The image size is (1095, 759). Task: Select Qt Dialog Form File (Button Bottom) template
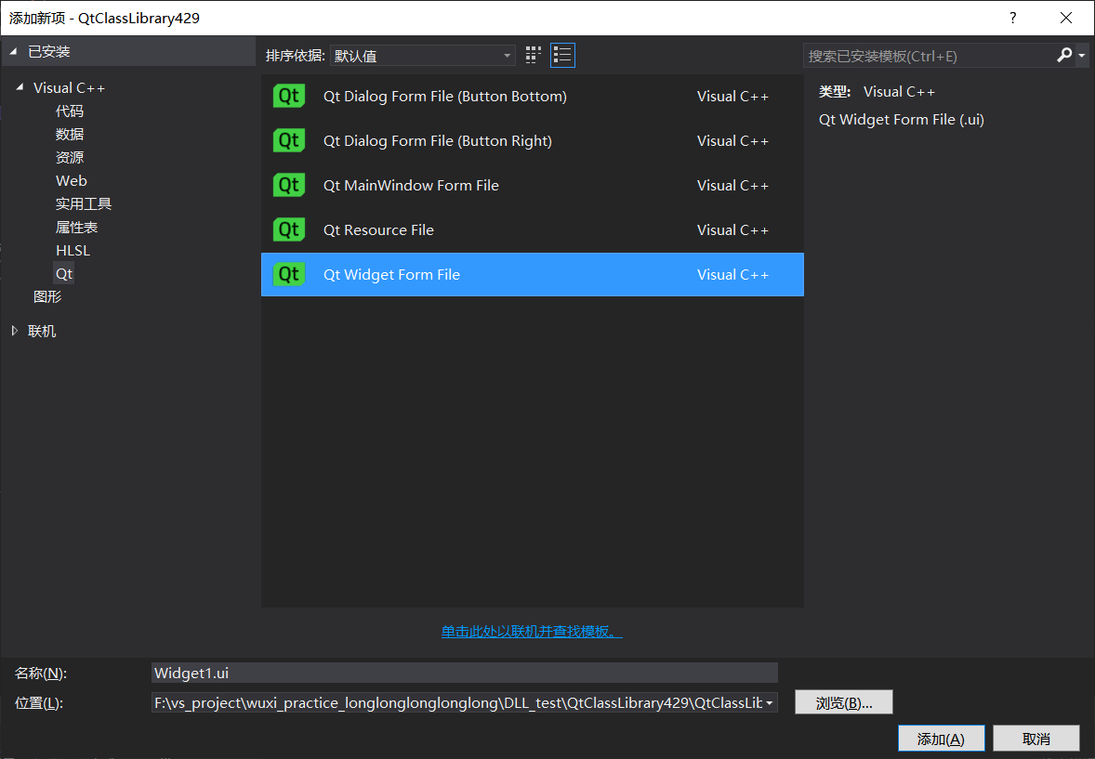click(x=532, y=97)
